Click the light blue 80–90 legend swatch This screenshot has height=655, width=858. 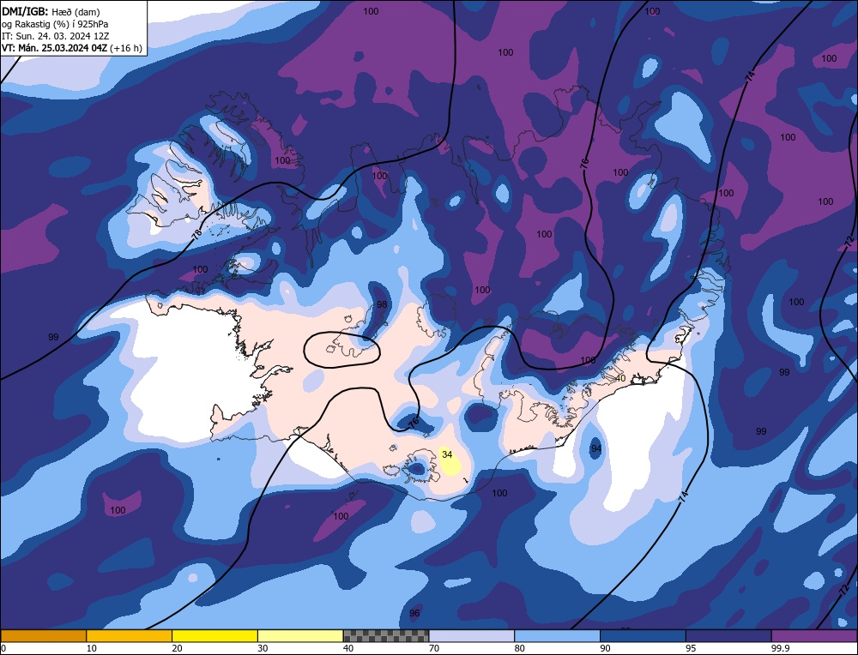point(557,635)
